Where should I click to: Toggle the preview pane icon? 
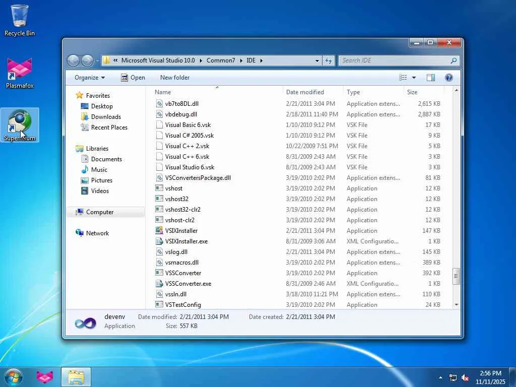click(x=430, y=78)
